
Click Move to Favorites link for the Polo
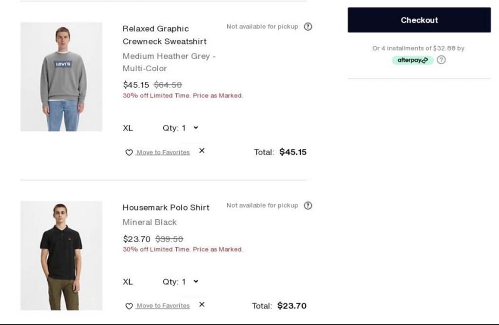[x=163, y=306]
